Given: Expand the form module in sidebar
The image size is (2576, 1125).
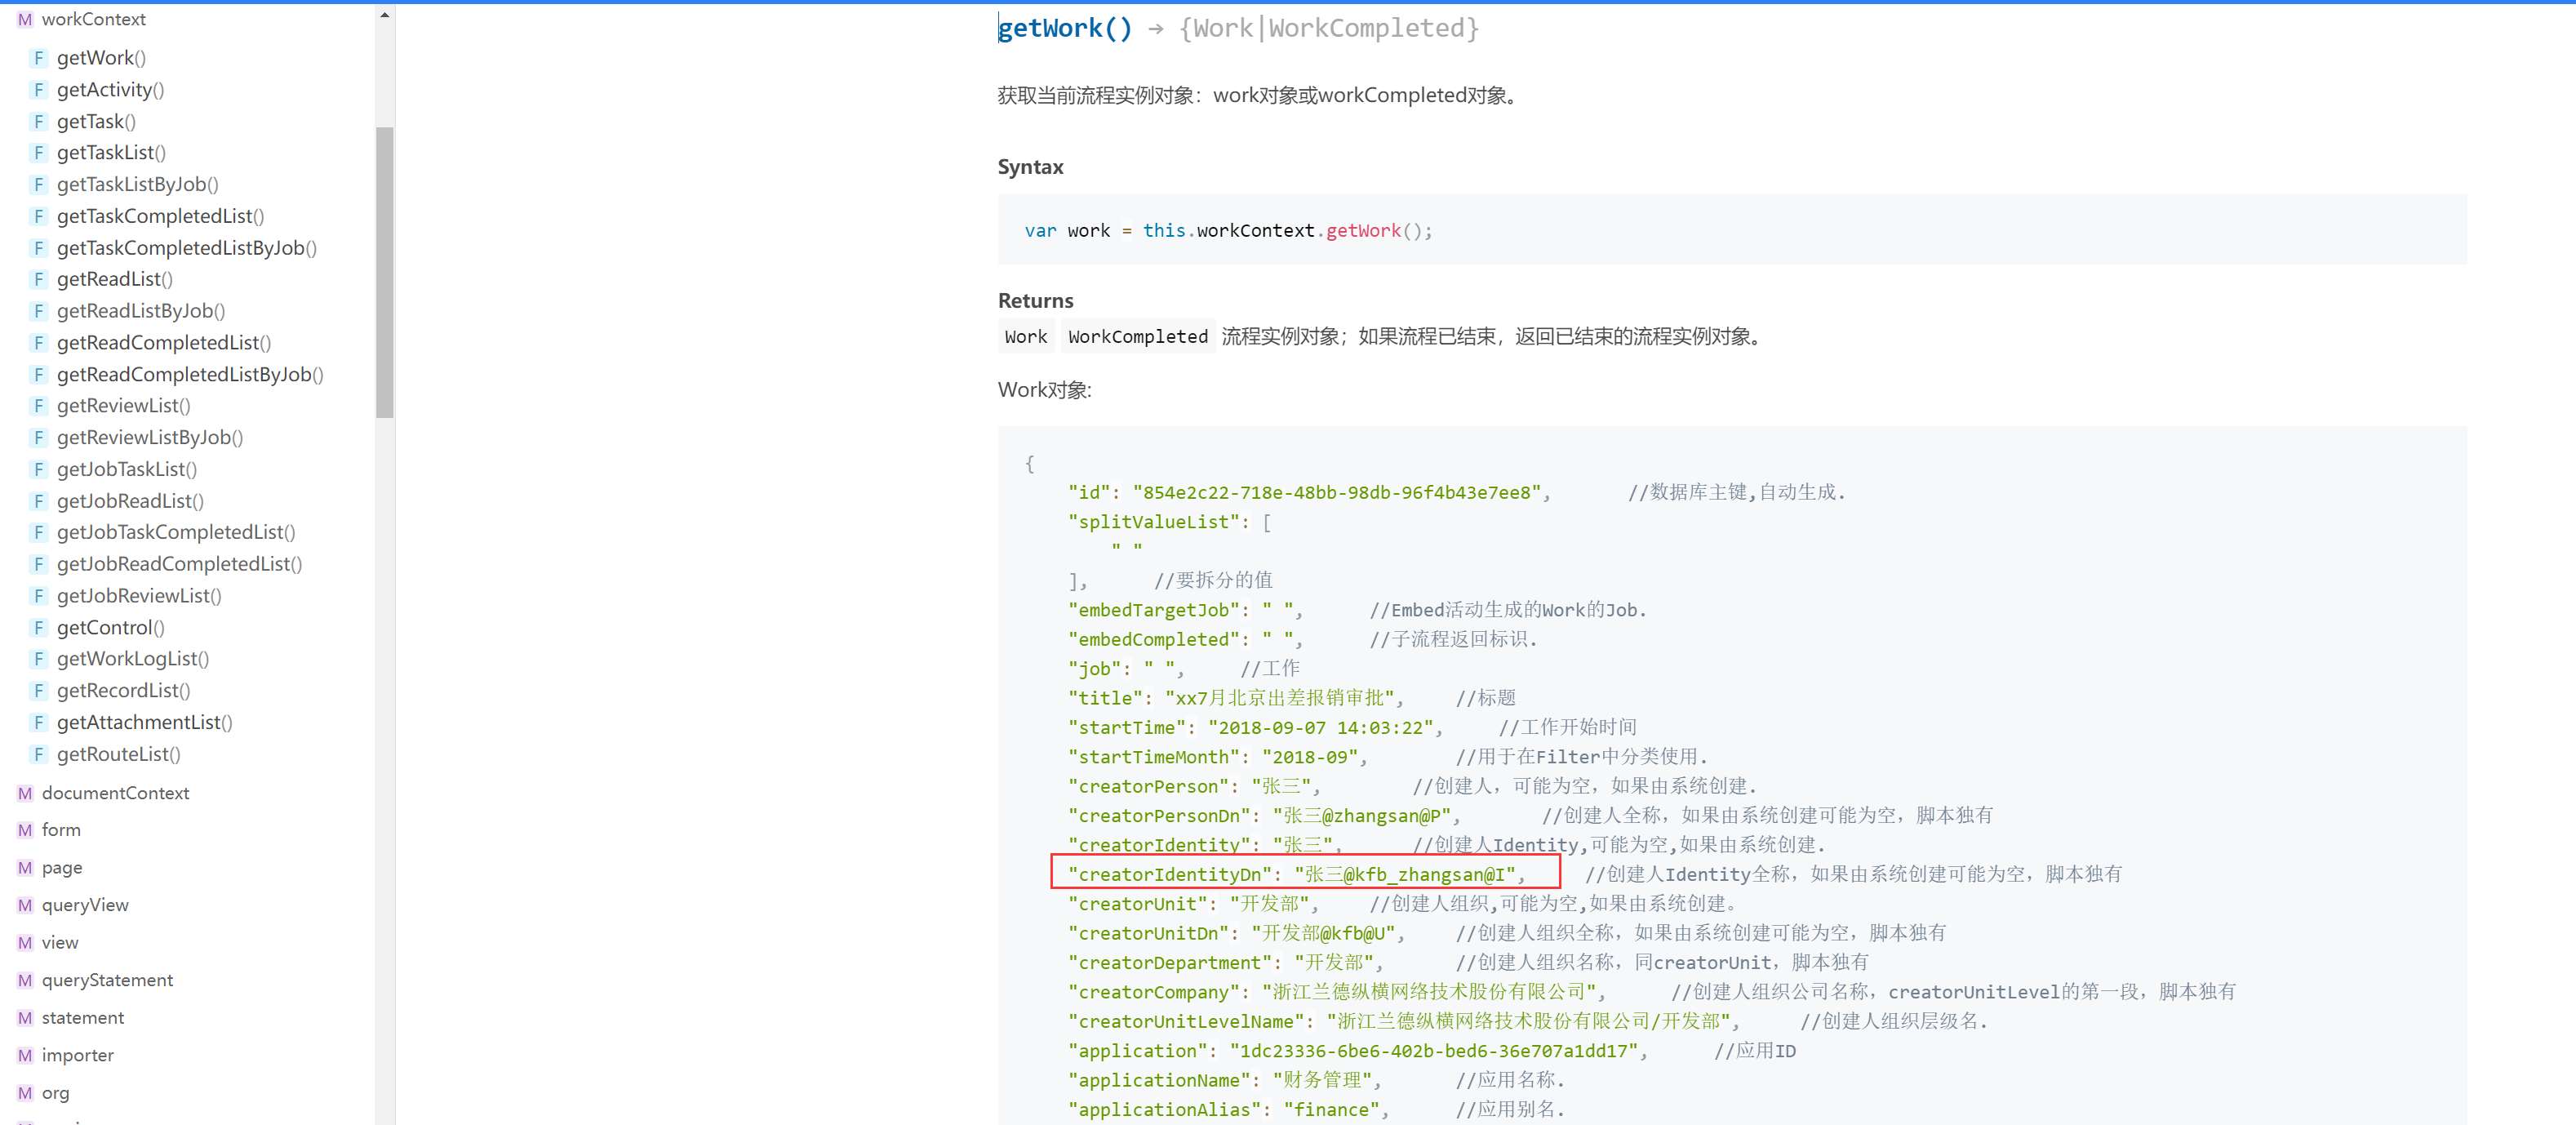Looking at the screenshot, I should 61,830.
